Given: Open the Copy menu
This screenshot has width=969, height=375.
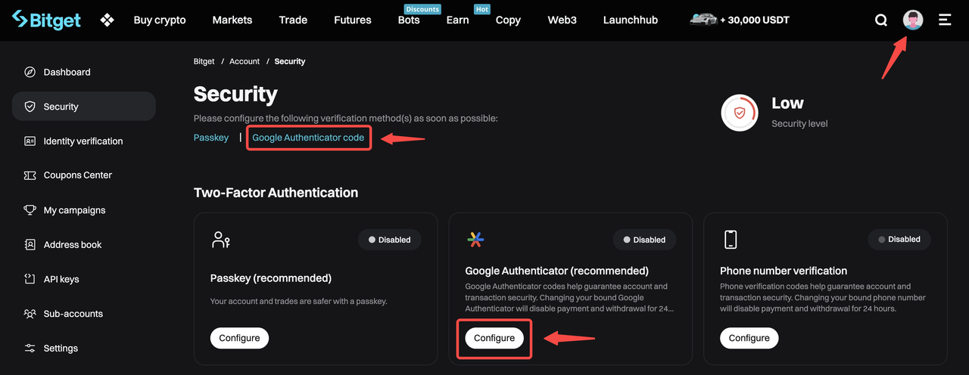Looking at the screenshot, I should (x=508, y=20).
